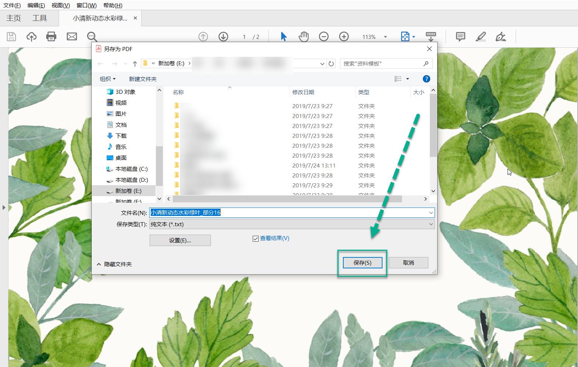Select 新加卷 (E:) in tree
The width and height of the screenshot is (578, 367).
[x=124, y=191]
